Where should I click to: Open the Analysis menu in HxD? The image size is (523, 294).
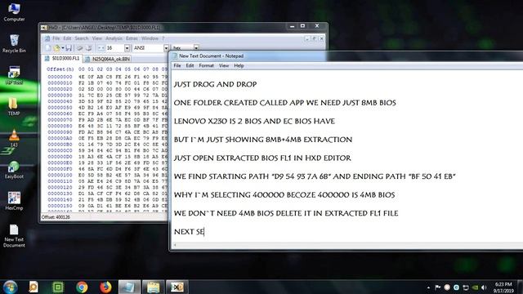coord(114,38)
